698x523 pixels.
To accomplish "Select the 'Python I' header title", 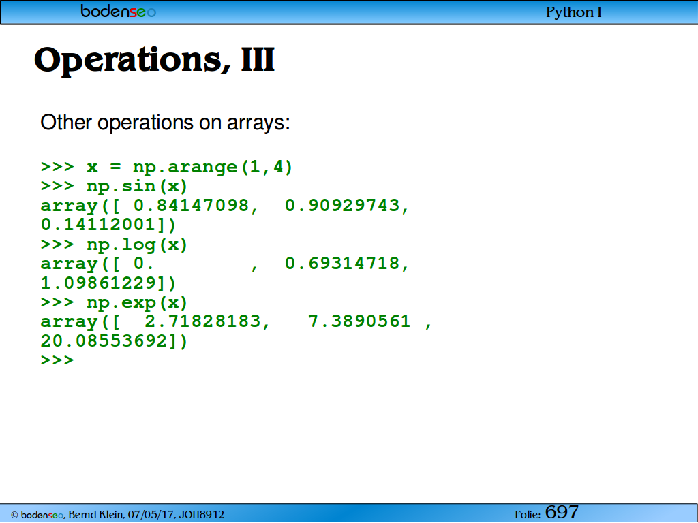I will click(x=573, y=12).
